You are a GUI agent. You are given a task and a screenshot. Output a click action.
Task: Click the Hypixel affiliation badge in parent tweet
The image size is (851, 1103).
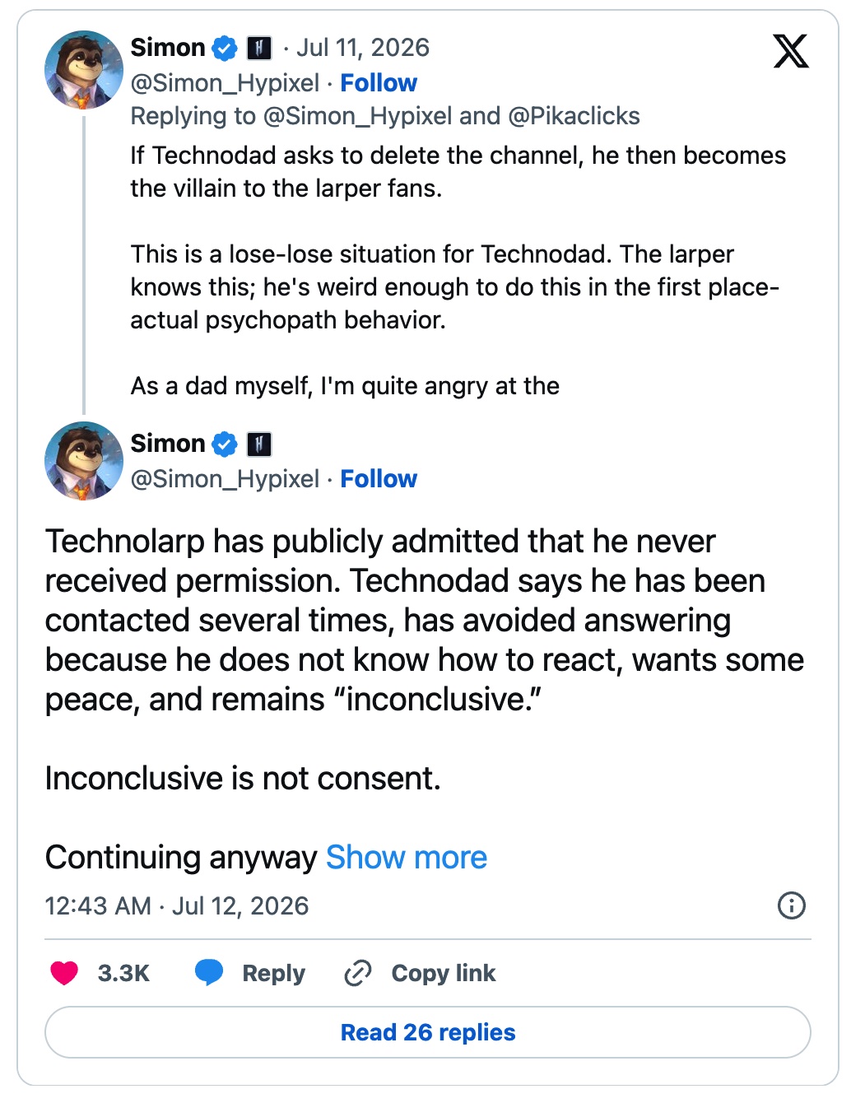click(259, 49)
